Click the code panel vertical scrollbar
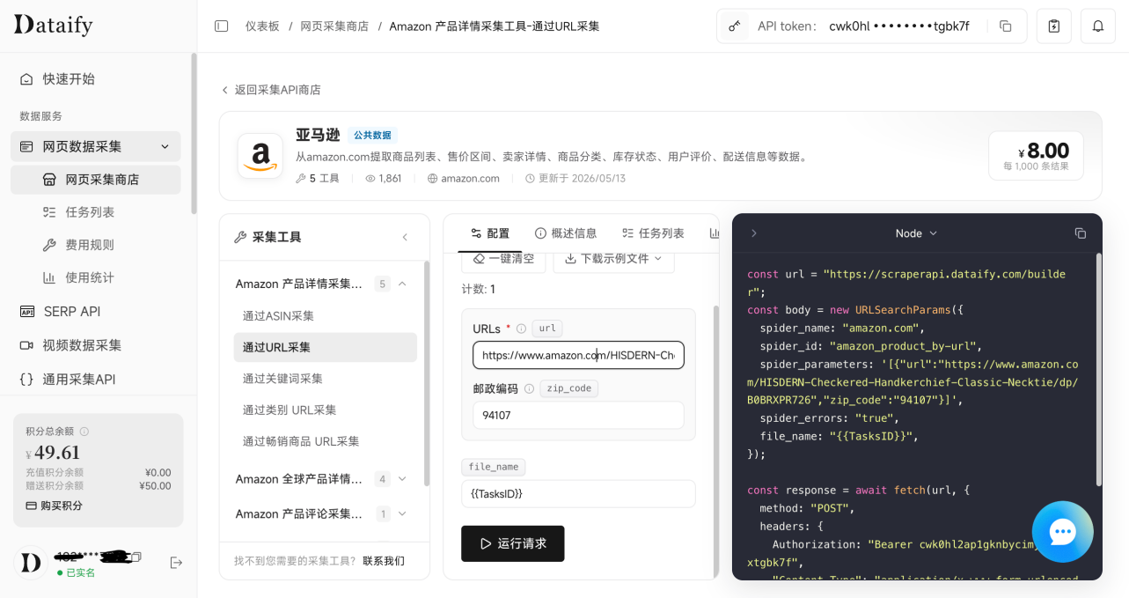The width and height of the screenshot is (1129, 598). (x=1098, y=370)
